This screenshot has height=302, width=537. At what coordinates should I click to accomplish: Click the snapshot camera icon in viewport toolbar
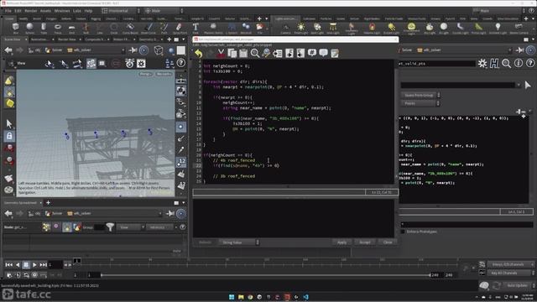129,64
